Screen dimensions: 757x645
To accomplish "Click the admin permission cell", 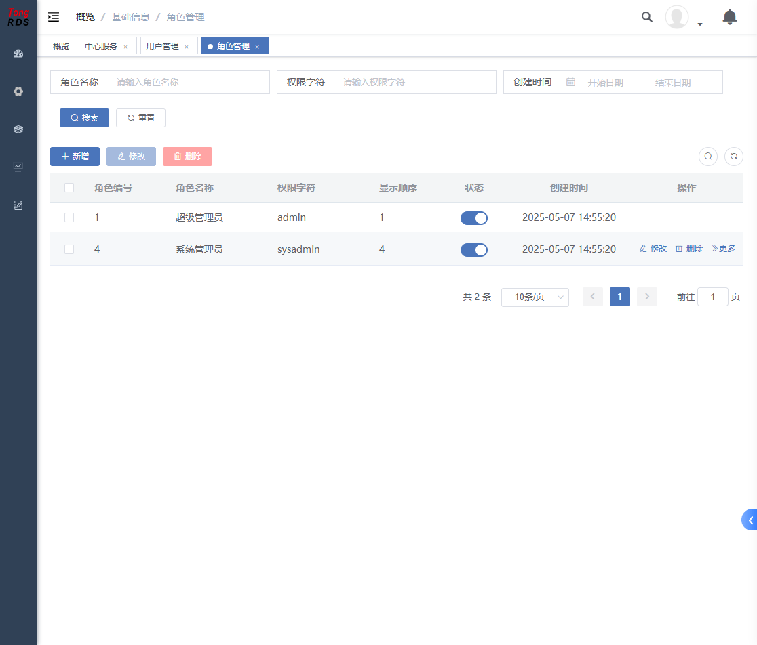I will [292, 217].
